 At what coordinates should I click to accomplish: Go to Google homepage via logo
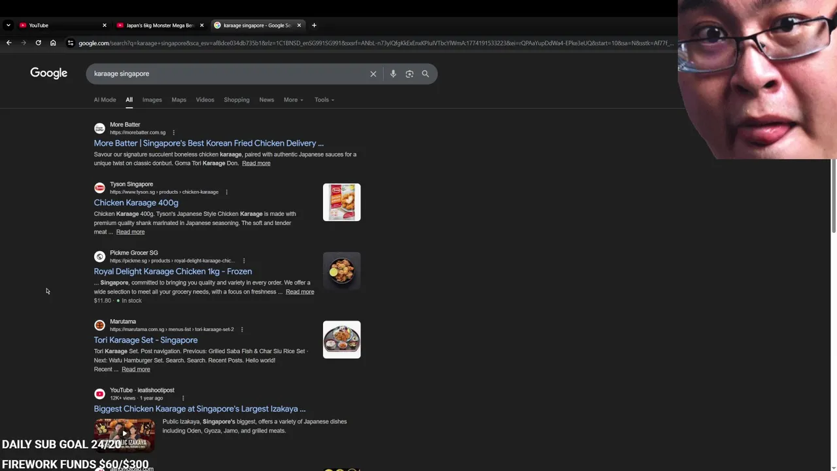pyautogui.click(x=48, y=73)
